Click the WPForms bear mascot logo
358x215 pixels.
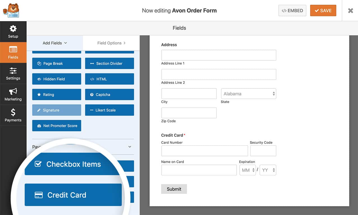point(11,10)
